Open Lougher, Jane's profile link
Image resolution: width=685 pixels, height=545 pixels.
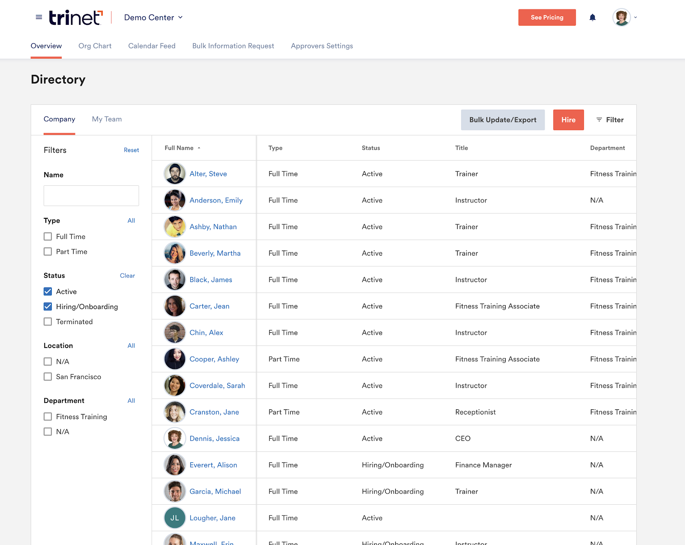pyautogui.click(x=213, y=518)
